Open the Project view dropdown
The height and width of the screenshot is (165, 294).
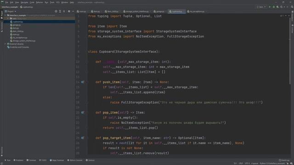pos(10,11)
